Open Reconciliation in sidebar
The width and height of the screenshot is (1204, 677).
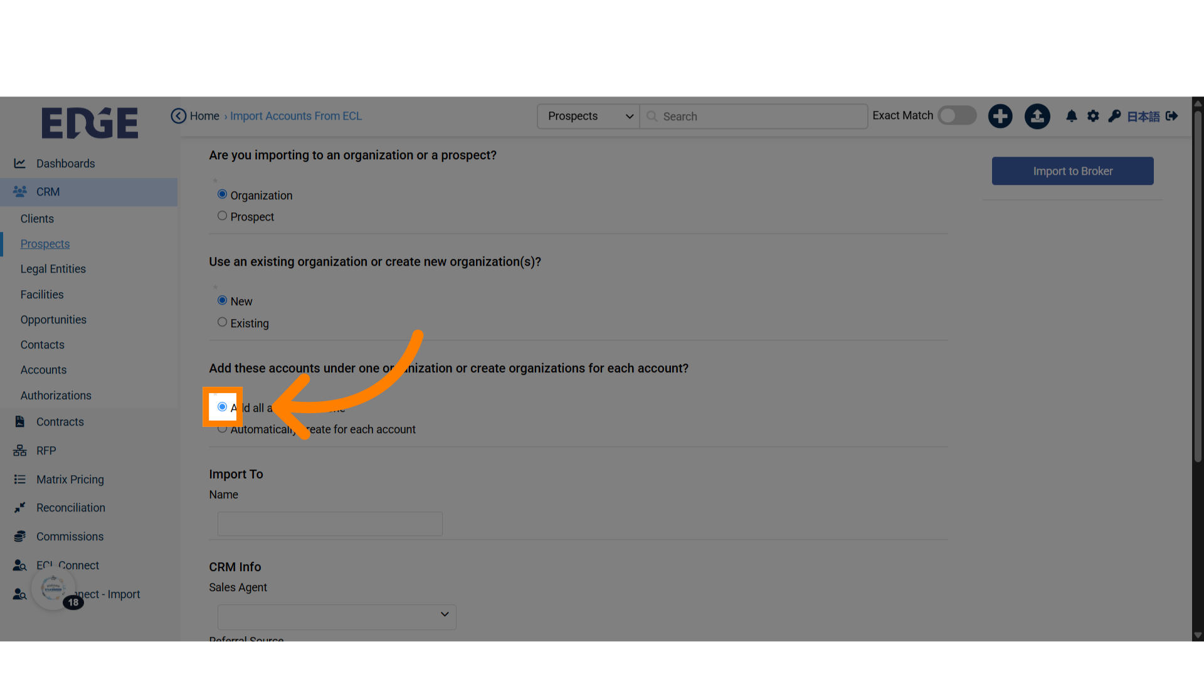(x=70, y=508)
